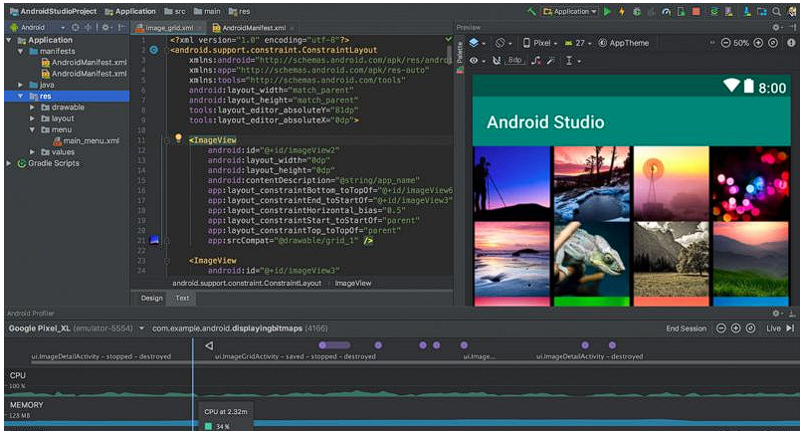Click the CPU graph in profiler
Screen dimensions: 802x431
pos(401,383)
